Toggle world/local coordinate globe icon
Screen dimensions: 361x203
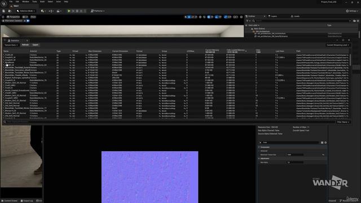coord(200,17)
